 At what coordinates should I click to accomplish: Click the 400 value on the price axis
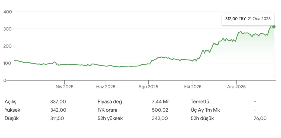pos(8,12)
